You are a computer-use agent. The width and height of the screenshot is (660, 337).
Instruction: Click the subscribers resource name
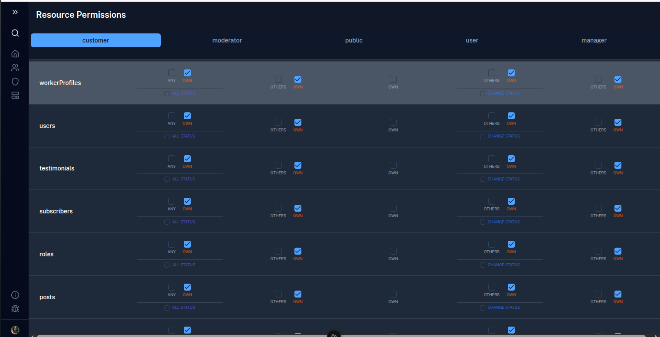56,211
